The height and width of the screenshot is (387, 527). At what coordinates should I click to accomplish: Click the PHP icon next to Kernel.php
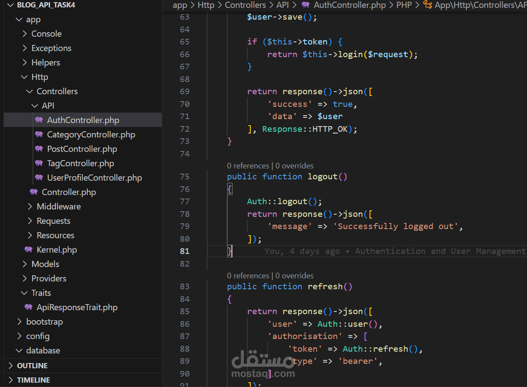tap(28, 250)
